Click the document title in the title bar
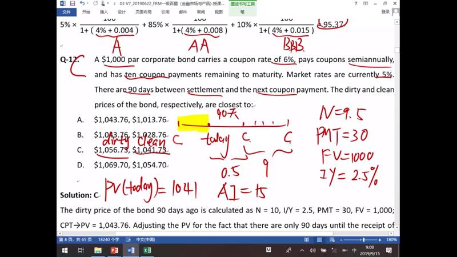Screen dimensions: 457x257 click(172, 3)
